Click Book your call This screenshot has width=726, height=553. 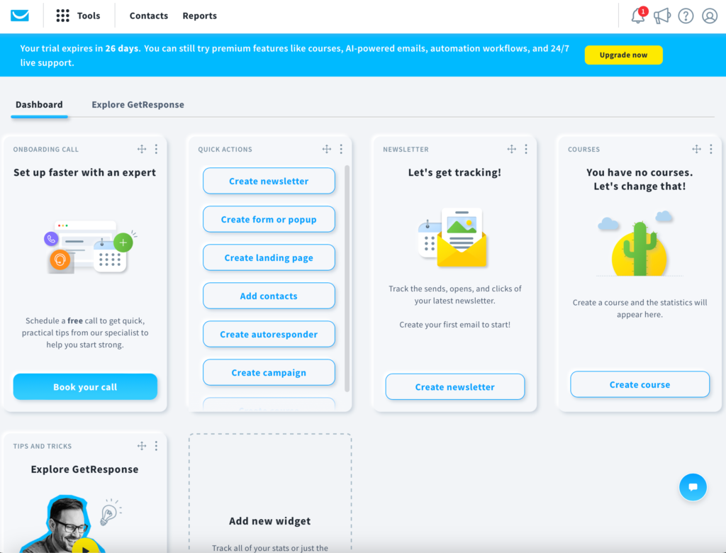85,386
